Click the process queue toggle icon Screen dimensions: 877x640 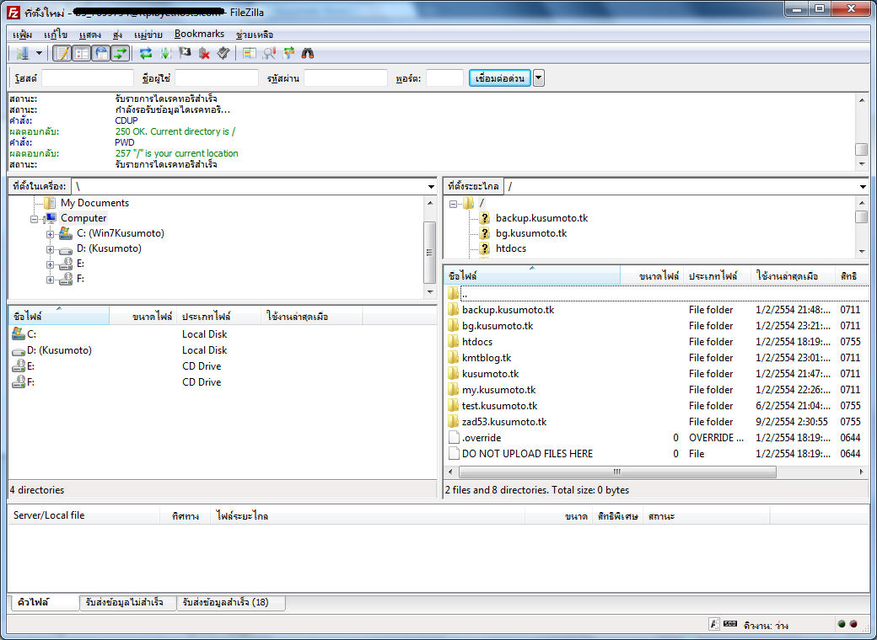coord(165,54)
